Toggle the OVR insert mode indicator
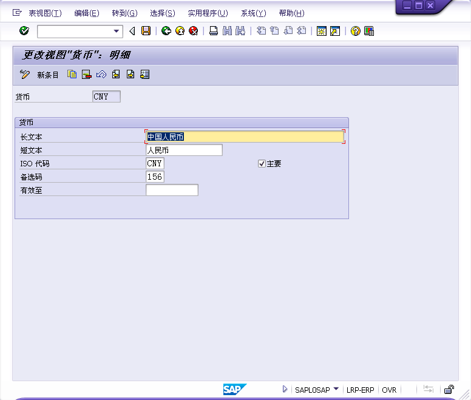This screenshot has height=400, width=471. (x=389, y=390)
